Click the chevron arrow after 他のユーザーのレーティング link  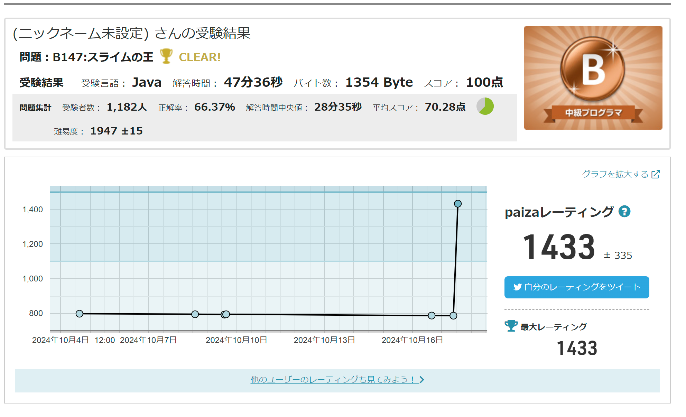[422, 380]
